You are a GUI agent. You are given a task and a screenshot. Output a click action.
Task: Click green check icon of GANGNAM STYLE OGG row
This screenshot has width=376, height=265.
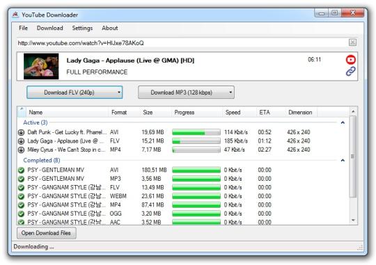[x=22, y=214]
